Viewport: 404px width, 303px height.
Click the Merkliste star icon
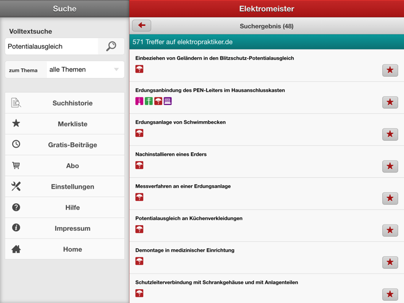[16, 124]
